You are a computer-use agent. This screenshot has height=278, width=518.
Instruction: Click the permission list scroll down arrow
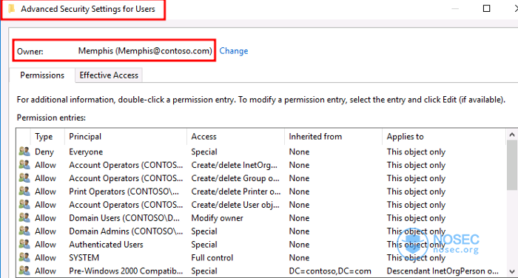click(x=512, y=272)
